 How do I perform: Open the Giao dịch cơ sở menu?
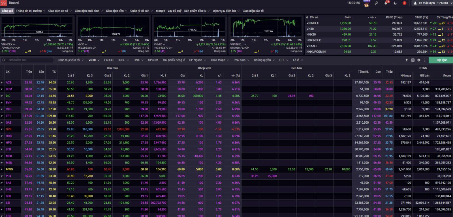click(x=60, y=11)
